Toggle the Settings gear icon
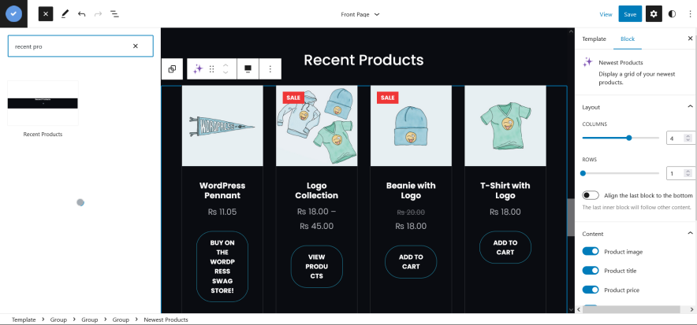 [x=654, y=14]
